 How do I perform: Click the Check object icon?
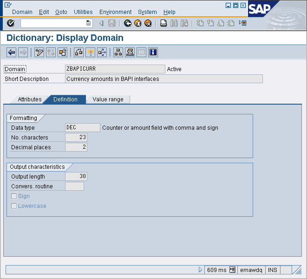click(78, 53)
